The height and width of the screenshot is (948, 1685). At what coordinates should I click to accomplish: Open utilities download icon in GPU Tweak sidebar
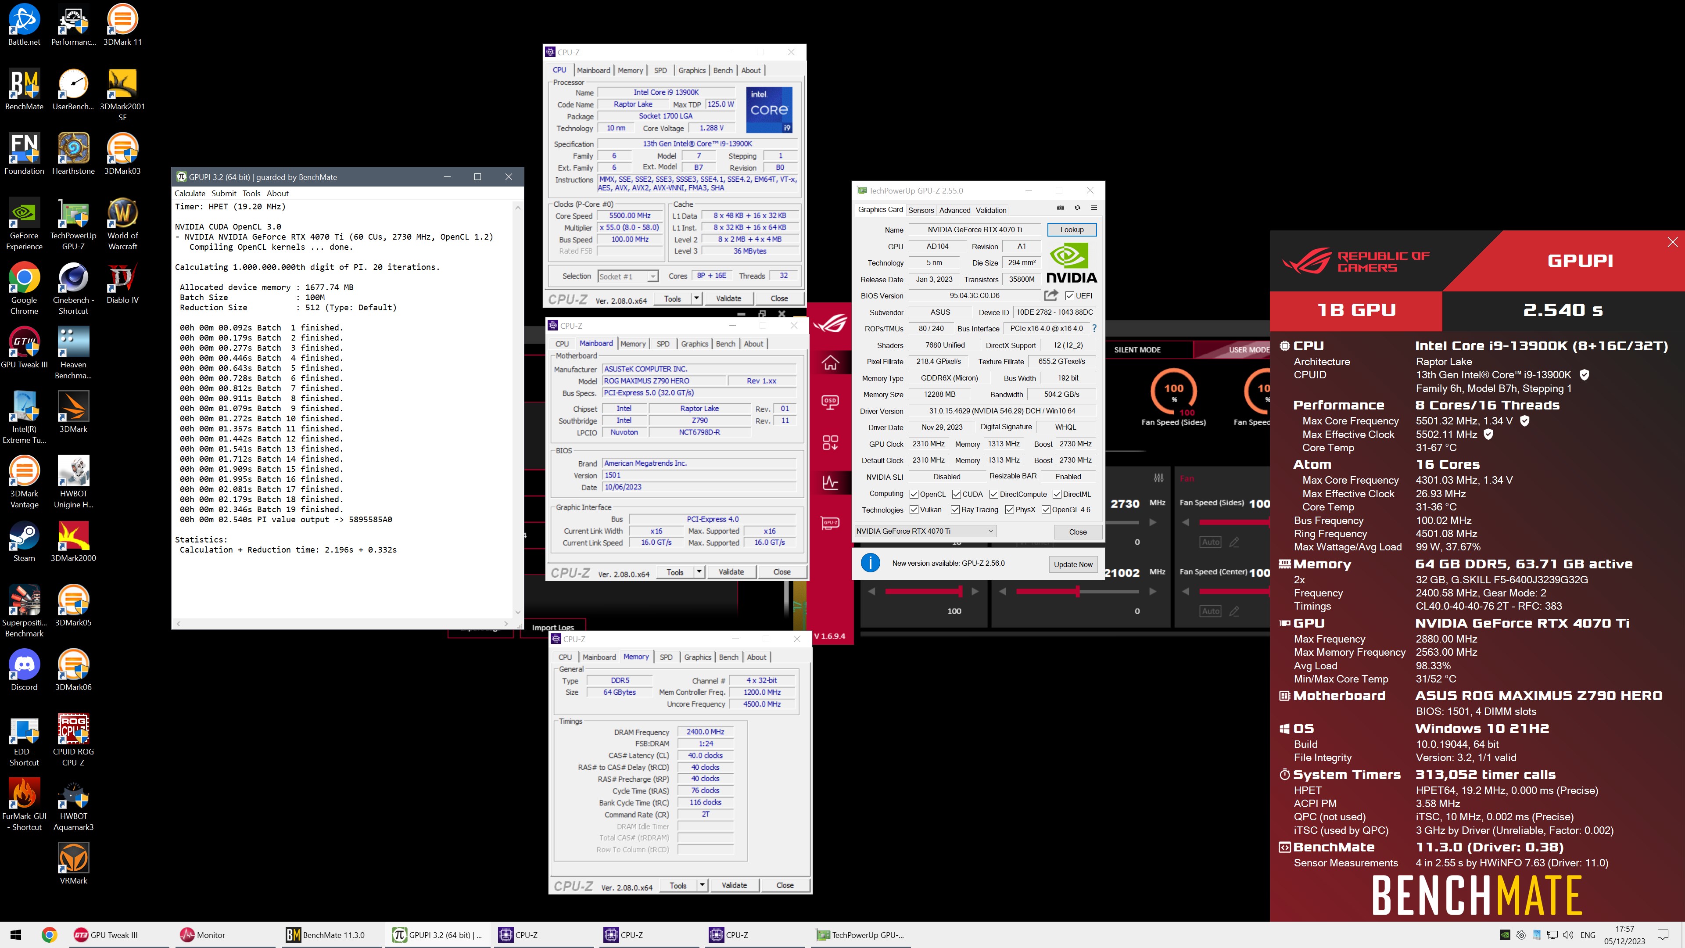pyautogui.click(x=830, y=443)
